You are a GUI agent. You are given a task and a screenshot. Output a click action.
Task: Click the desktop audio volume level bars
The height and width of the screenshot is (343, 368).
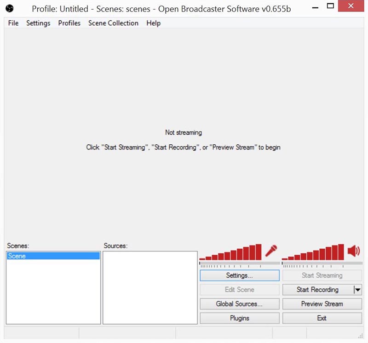point(313,252)
